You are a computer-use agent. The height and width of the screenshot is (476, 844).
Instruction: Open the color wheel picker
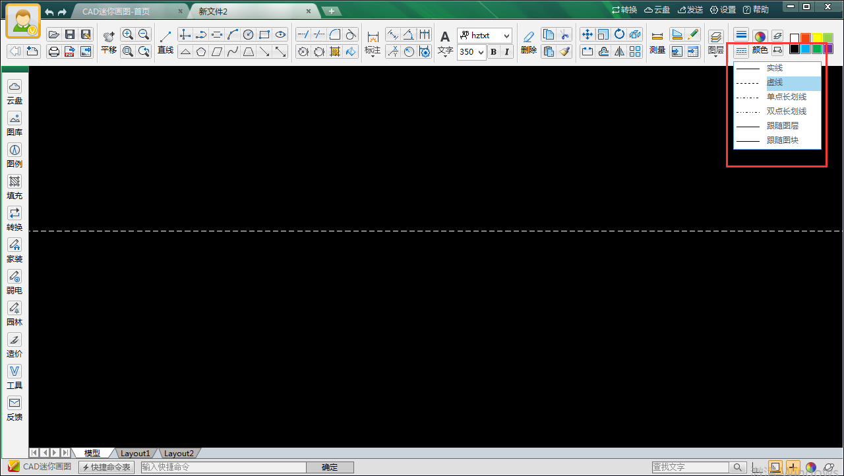pos(760,36)
